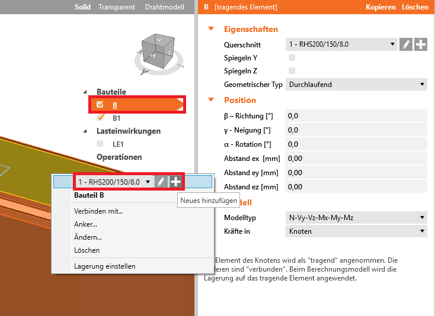Select the B1 tree item label
This screenshot has width=435, height=316.
pos(117,118)
